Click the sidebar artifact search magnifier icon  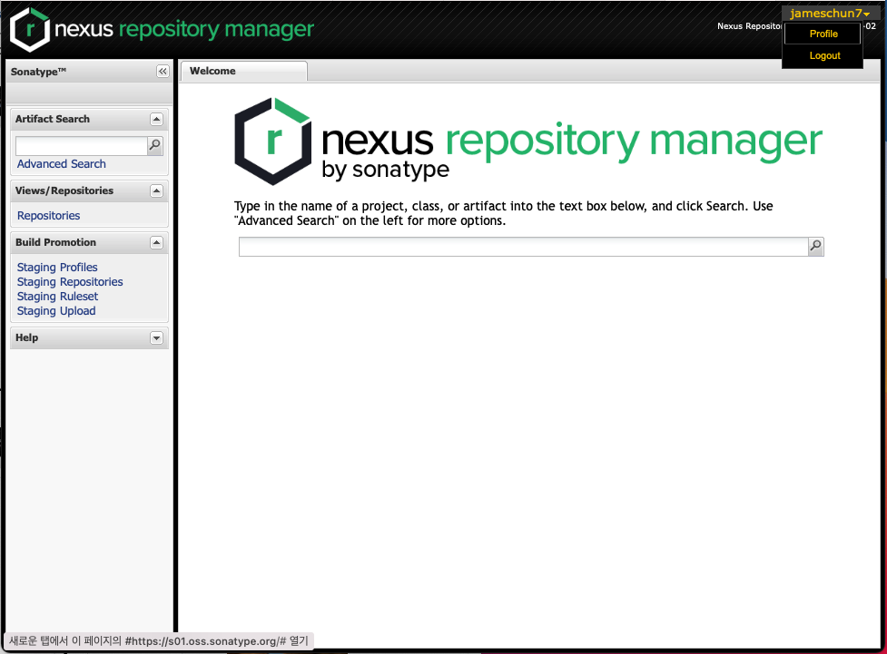click(x=155, y=146)
